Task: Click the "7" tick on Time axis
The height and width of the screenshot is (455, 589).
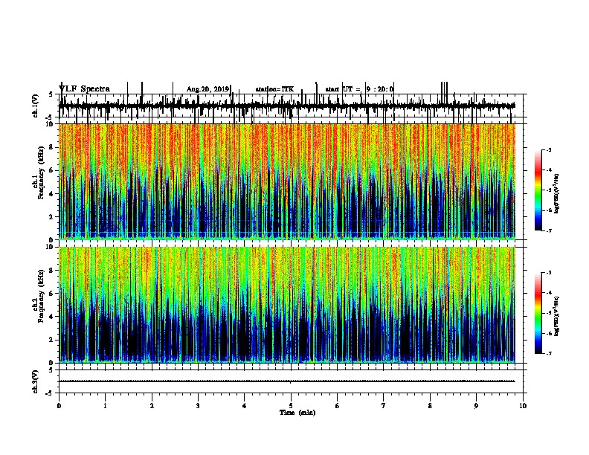Action: point(384,406)
